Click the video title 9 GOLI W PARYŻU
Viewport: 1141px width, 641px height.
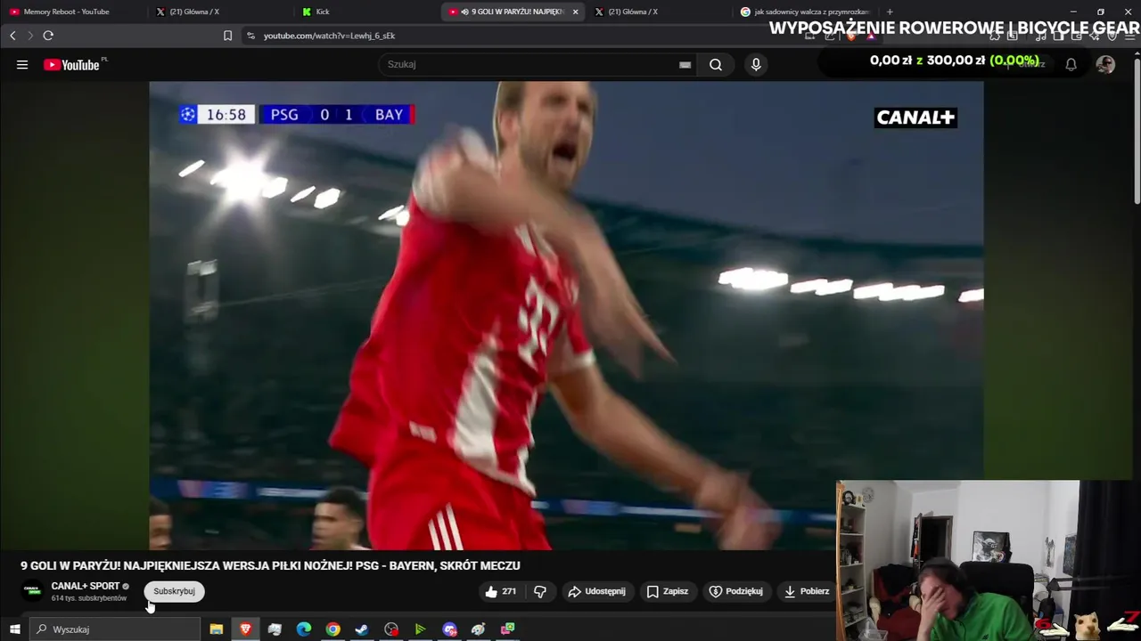270,565
